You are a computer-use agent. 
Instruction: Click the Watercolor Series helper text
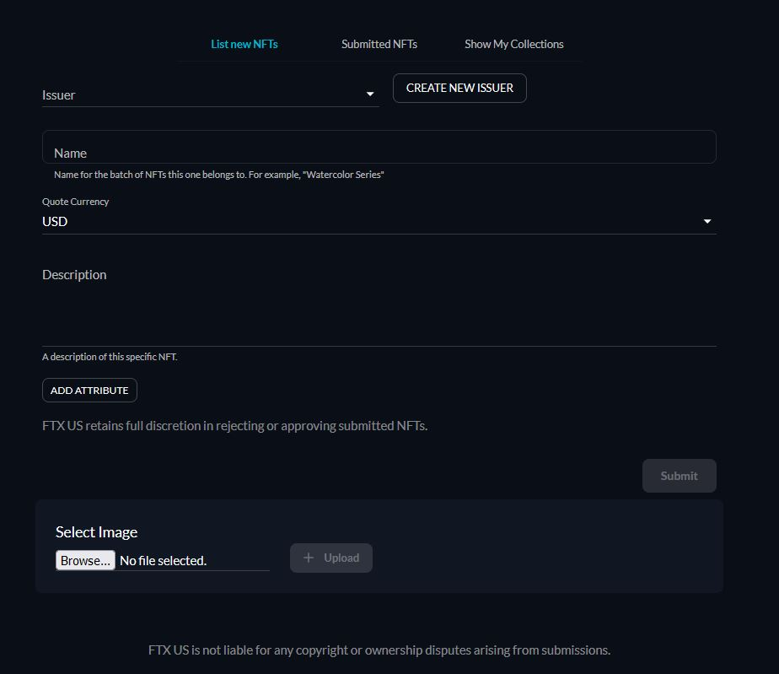[x=218, y=175]
